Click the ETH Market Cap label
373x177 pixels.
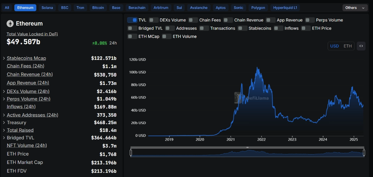[x=25, y=162]
